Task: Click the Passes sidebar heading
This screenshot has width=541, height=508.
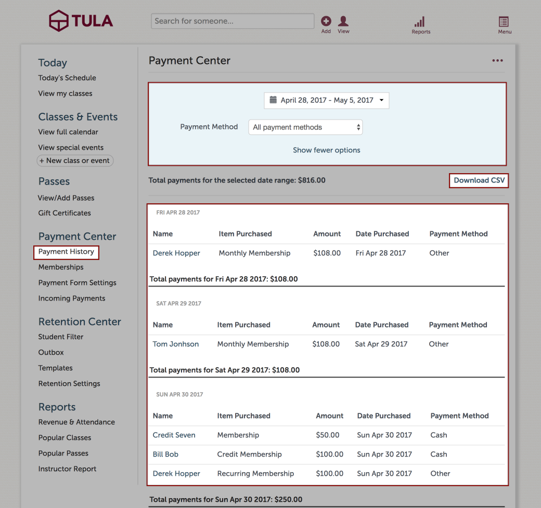Action: 54,181
